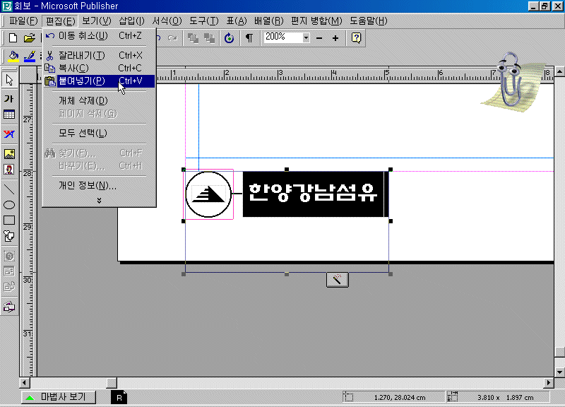Open the 편지 병합(M) menu
565x407 pixels.
[x=316, y=21]
